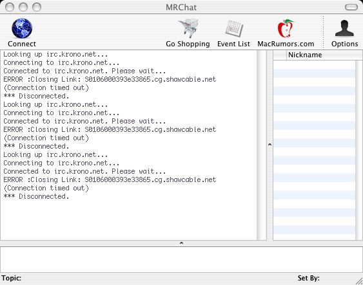Click first 'Connecting to irc.krono.net...' line
The image size is (363, 285).
61,63
